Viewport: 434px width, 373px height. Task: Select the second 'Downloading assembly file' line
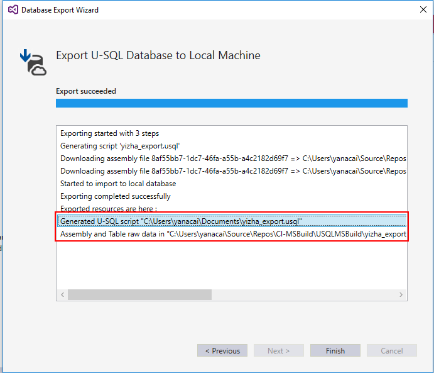tap(232, 171)
